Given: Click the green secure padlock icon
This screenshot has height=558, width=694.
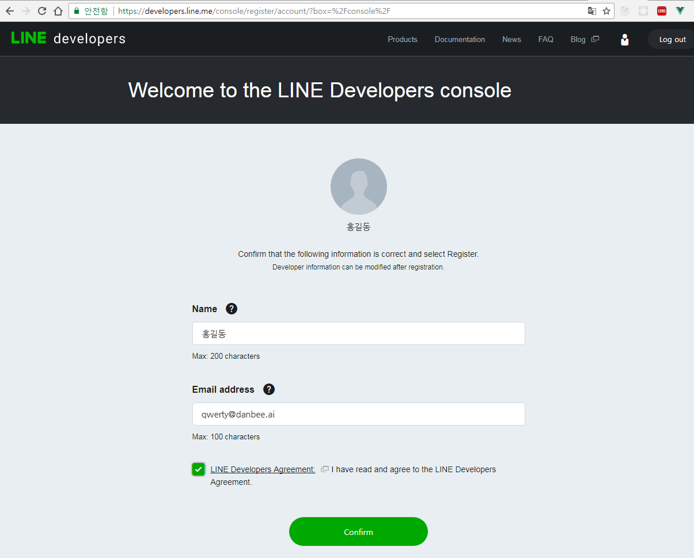Looking at the screenshot, I should coord(77,11).
